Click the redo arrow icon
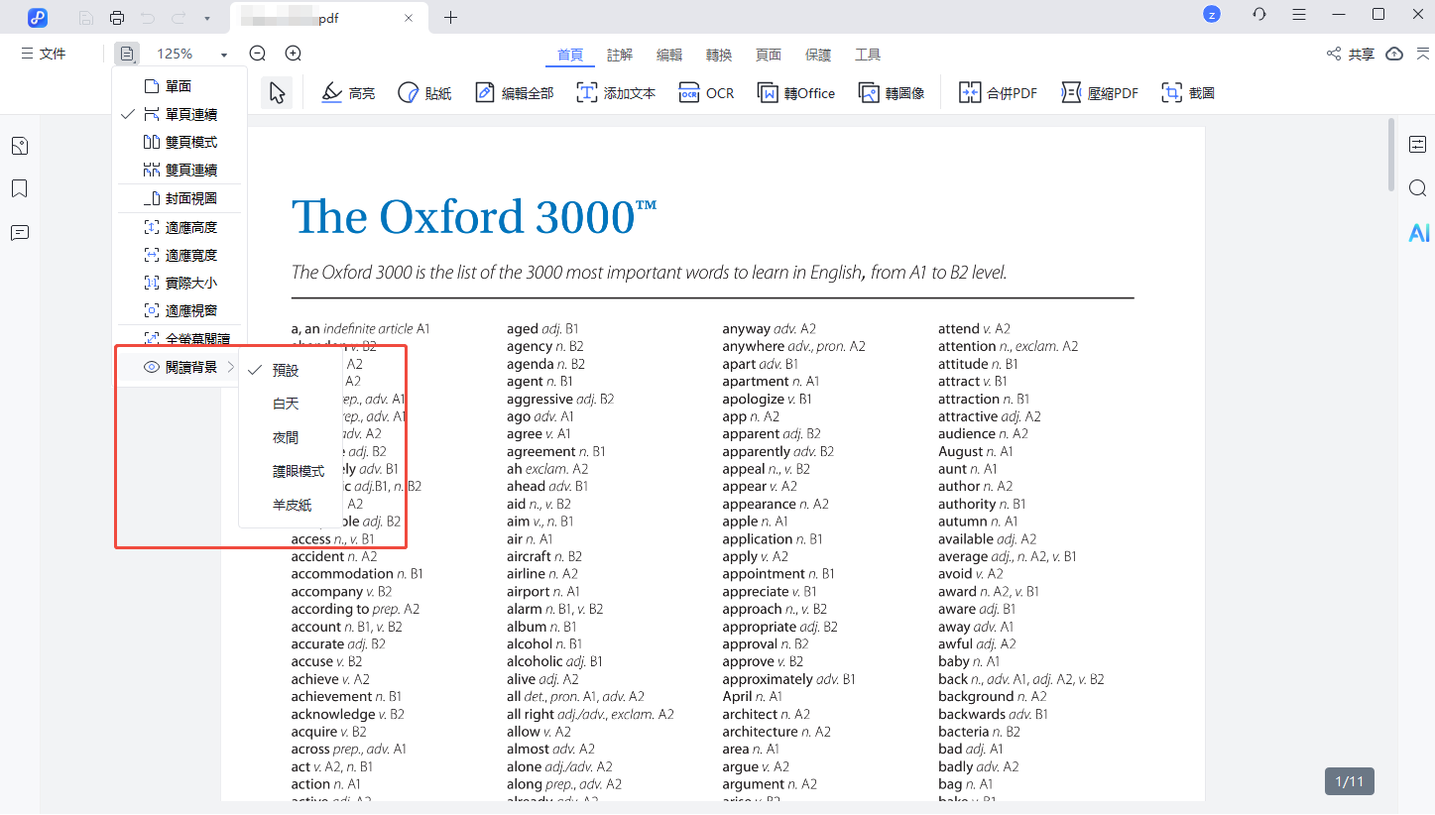Image resolution: width=1435 pixels, height=815 pixels. pos(179,18)
